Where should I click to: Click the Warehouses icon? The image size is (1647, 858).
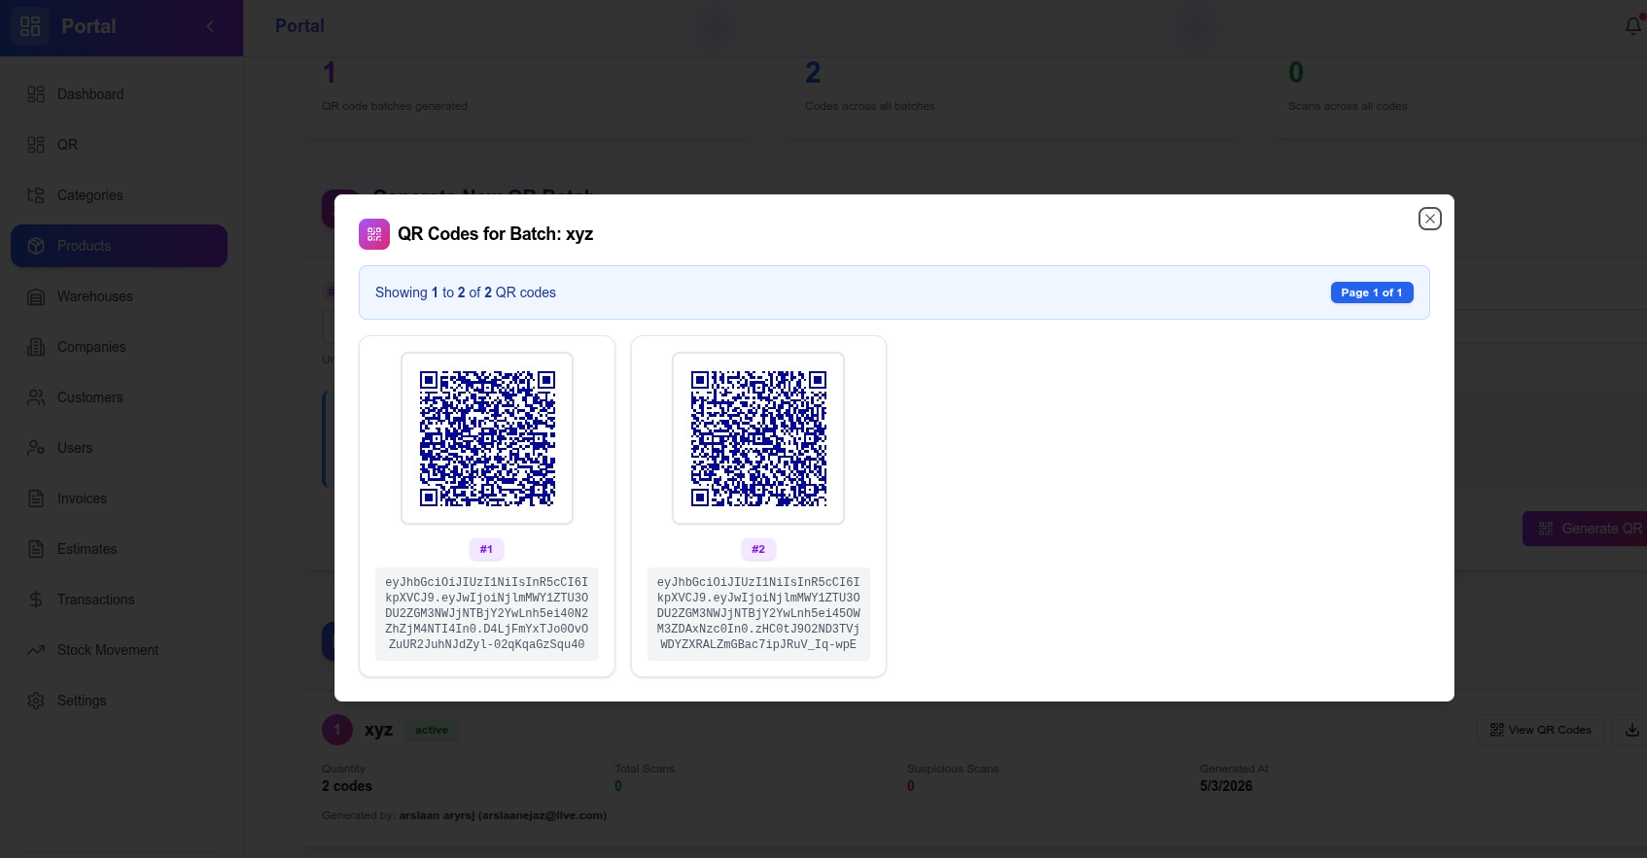point(36,296)
